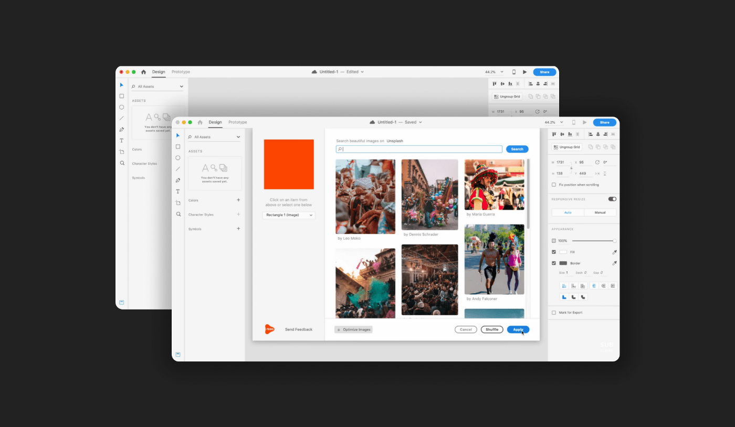Select the Line tool
The image size is (735, 427).
click(178, 168)
